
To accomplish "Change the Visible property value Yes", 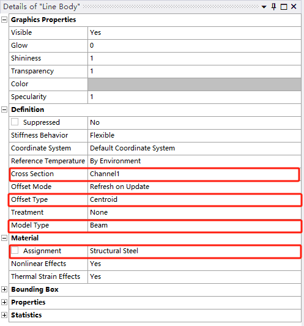I will (195, 32).
